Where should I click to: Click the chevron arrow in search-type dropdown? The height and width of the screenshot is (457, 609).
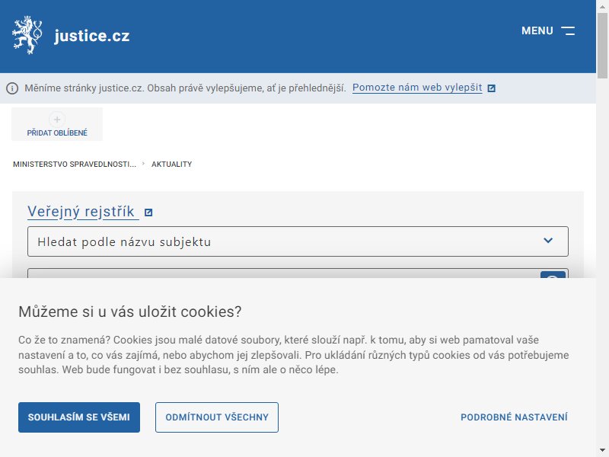[x=548, y=241]
